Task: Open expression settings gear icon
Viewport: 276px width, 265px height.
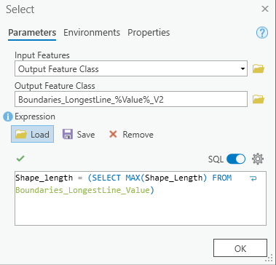Action: 258,159
